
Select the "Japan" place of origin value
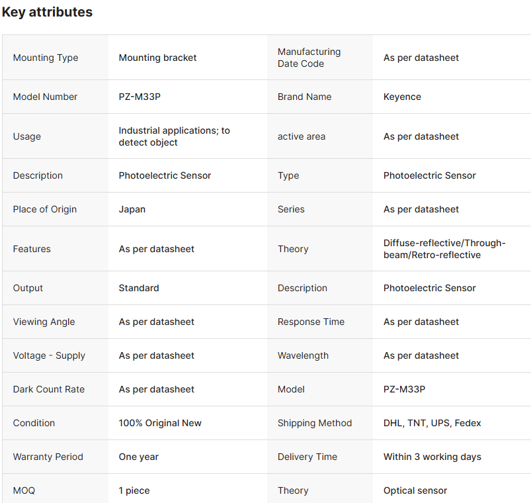[x=132, y=209]
